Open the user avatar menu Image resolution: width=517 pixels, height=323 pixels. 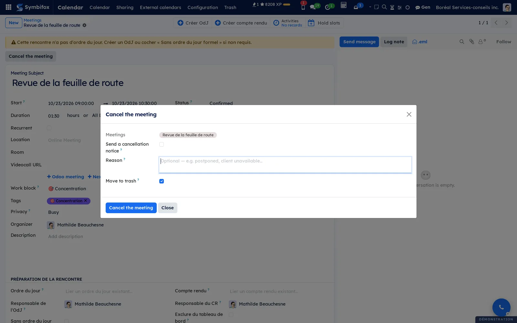(x=507, y=7)
